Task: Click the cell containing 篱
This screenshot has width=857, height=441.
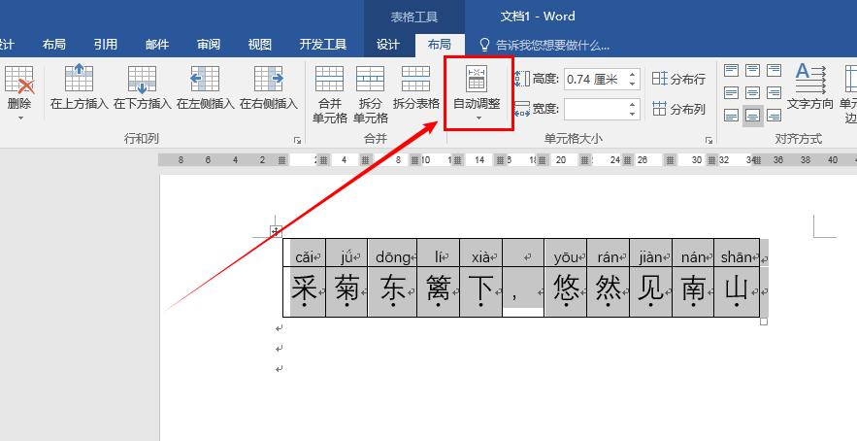Action: point(439,291)
